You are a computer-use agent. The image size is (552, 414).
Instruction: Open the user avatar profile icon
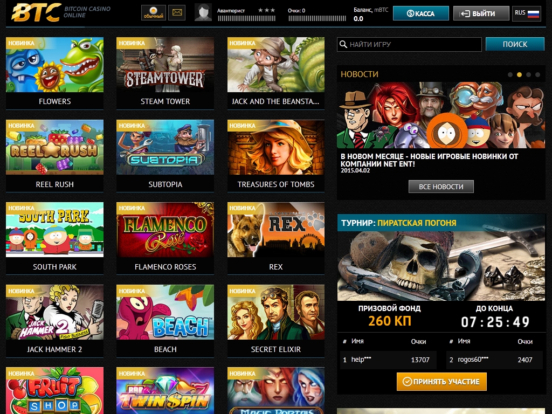[203, 12]
